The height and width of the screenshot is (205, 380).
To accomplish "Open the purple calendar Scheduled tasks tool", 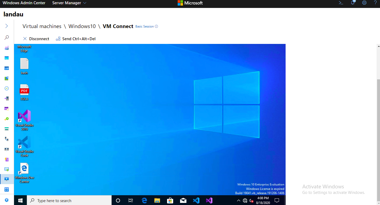I will [x=7, y=108].
